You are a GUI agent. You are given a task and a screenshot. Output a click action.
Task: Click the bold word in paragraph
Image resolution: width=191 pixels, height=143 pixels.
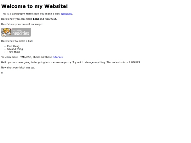pos(36,19)
